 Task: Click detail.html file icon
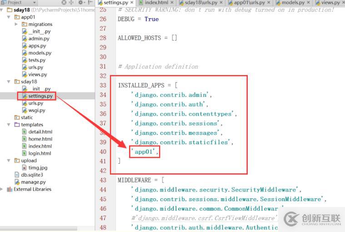pyautogui.click(x=25, y=131)
